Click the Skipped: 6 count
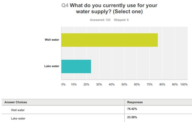The height and width of the screenshot is (122, 192). pyautogui.click(x=120, y=20)
